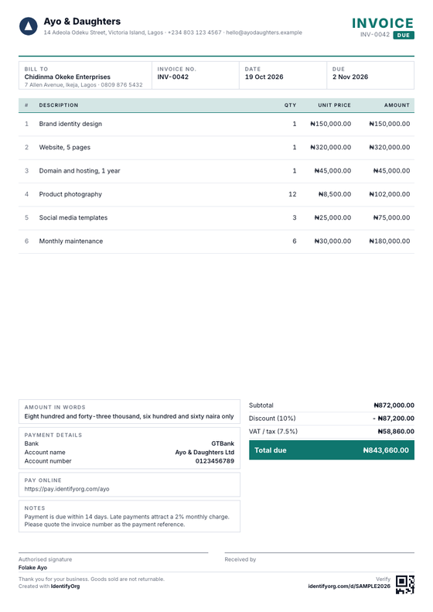Click the ₦8,500.00 unit price
The height and width of the screenshot is (612, 433).
[335, 194]
